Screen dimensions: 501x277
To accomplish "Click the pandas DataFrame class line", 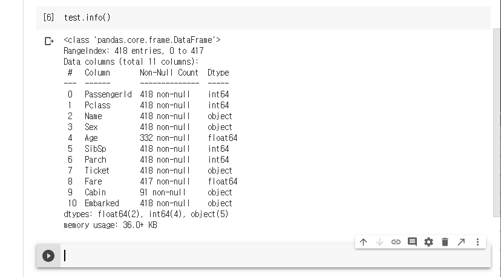I will click(142, 40).
